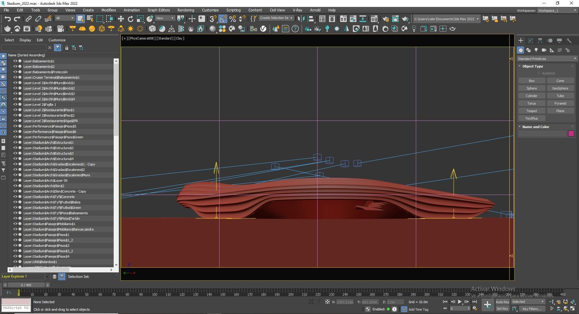Open the Modifiers menu
The image size is (579, 314).
click(x=109, y=10)
